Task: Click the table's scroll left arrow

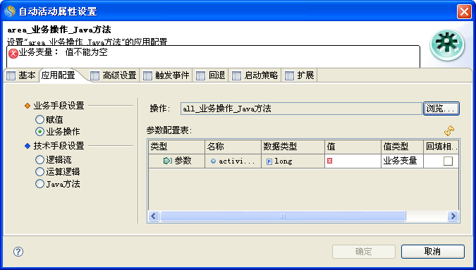Action: pos(153,216)
